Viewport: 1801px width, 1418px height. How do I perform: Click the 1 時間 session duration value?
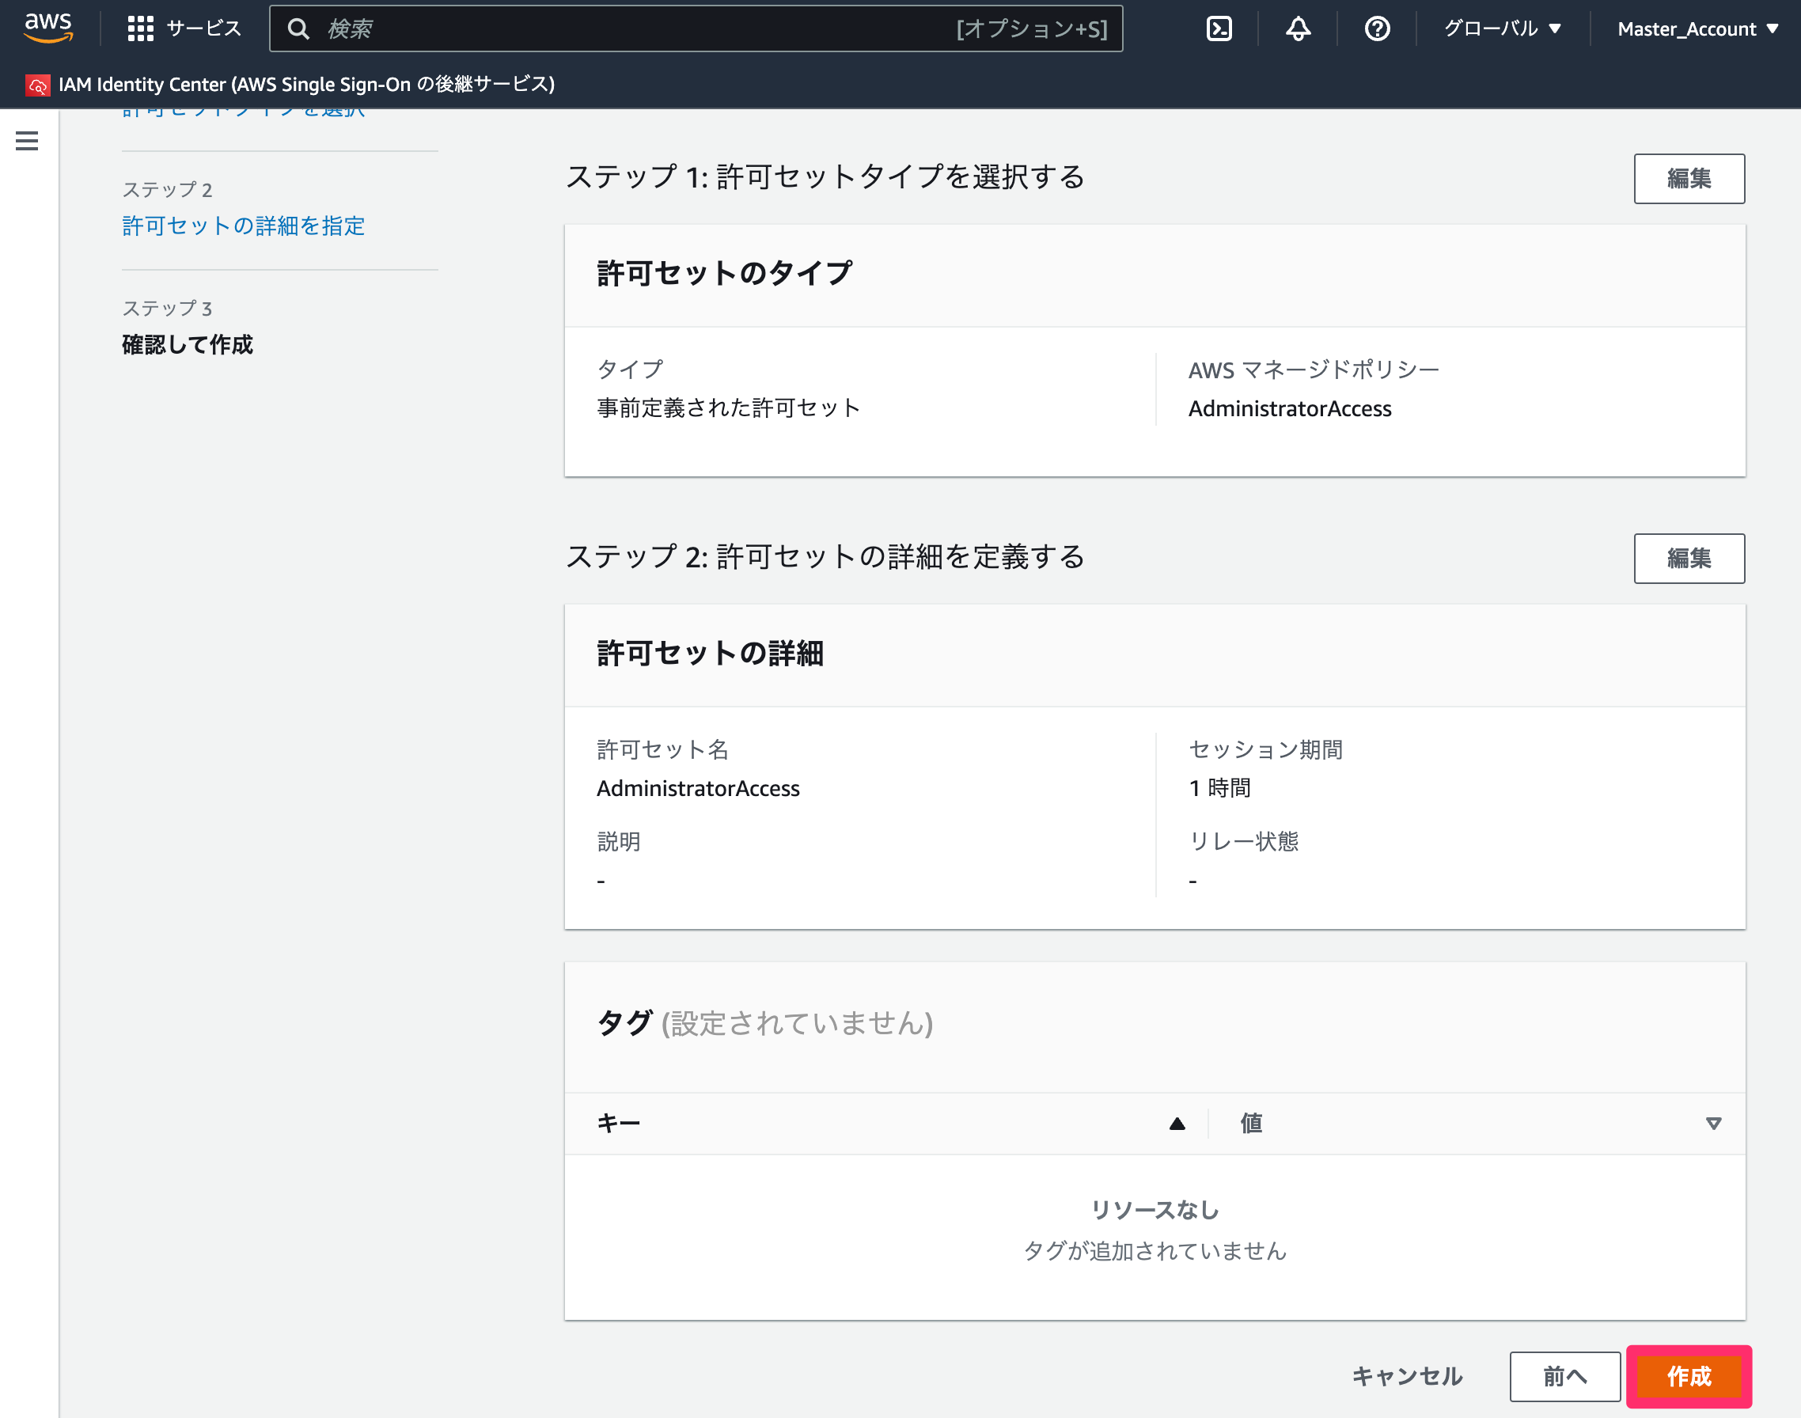1219,789
